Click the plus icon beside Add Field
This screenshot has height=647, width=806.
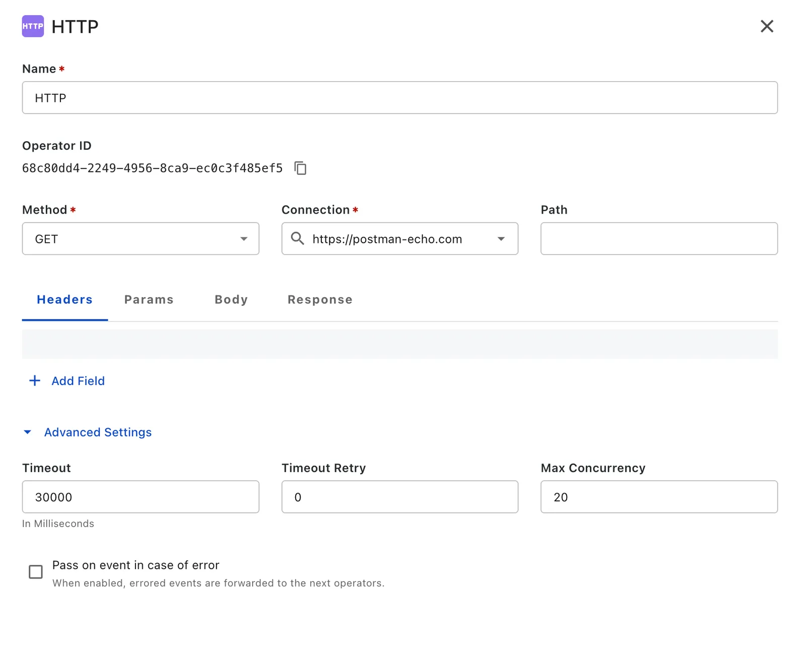pos(35,380)
